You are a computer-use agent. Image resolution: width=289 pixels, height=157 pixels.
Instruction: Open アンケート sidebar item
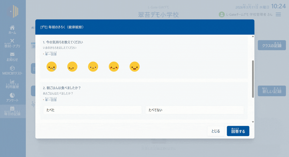tap(12, 97)
